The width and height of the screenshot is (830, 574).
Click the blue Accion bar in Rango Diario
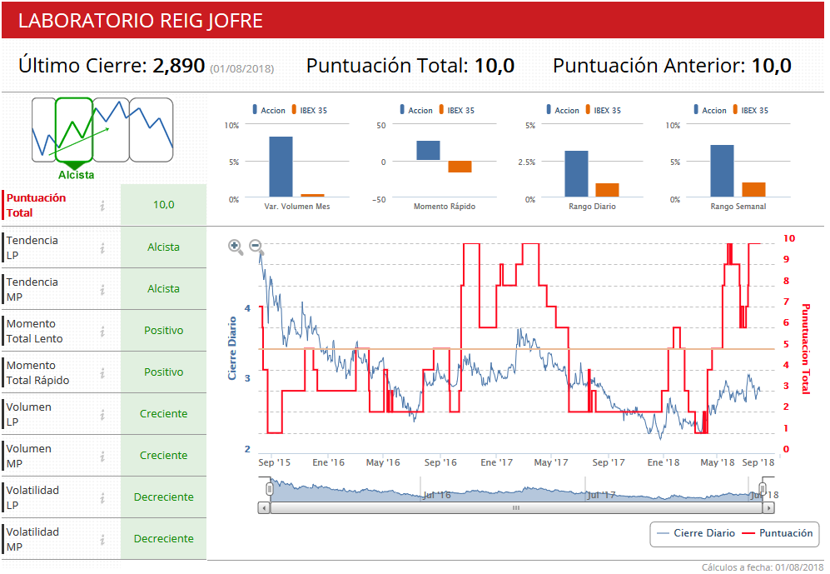pos(576,173)
